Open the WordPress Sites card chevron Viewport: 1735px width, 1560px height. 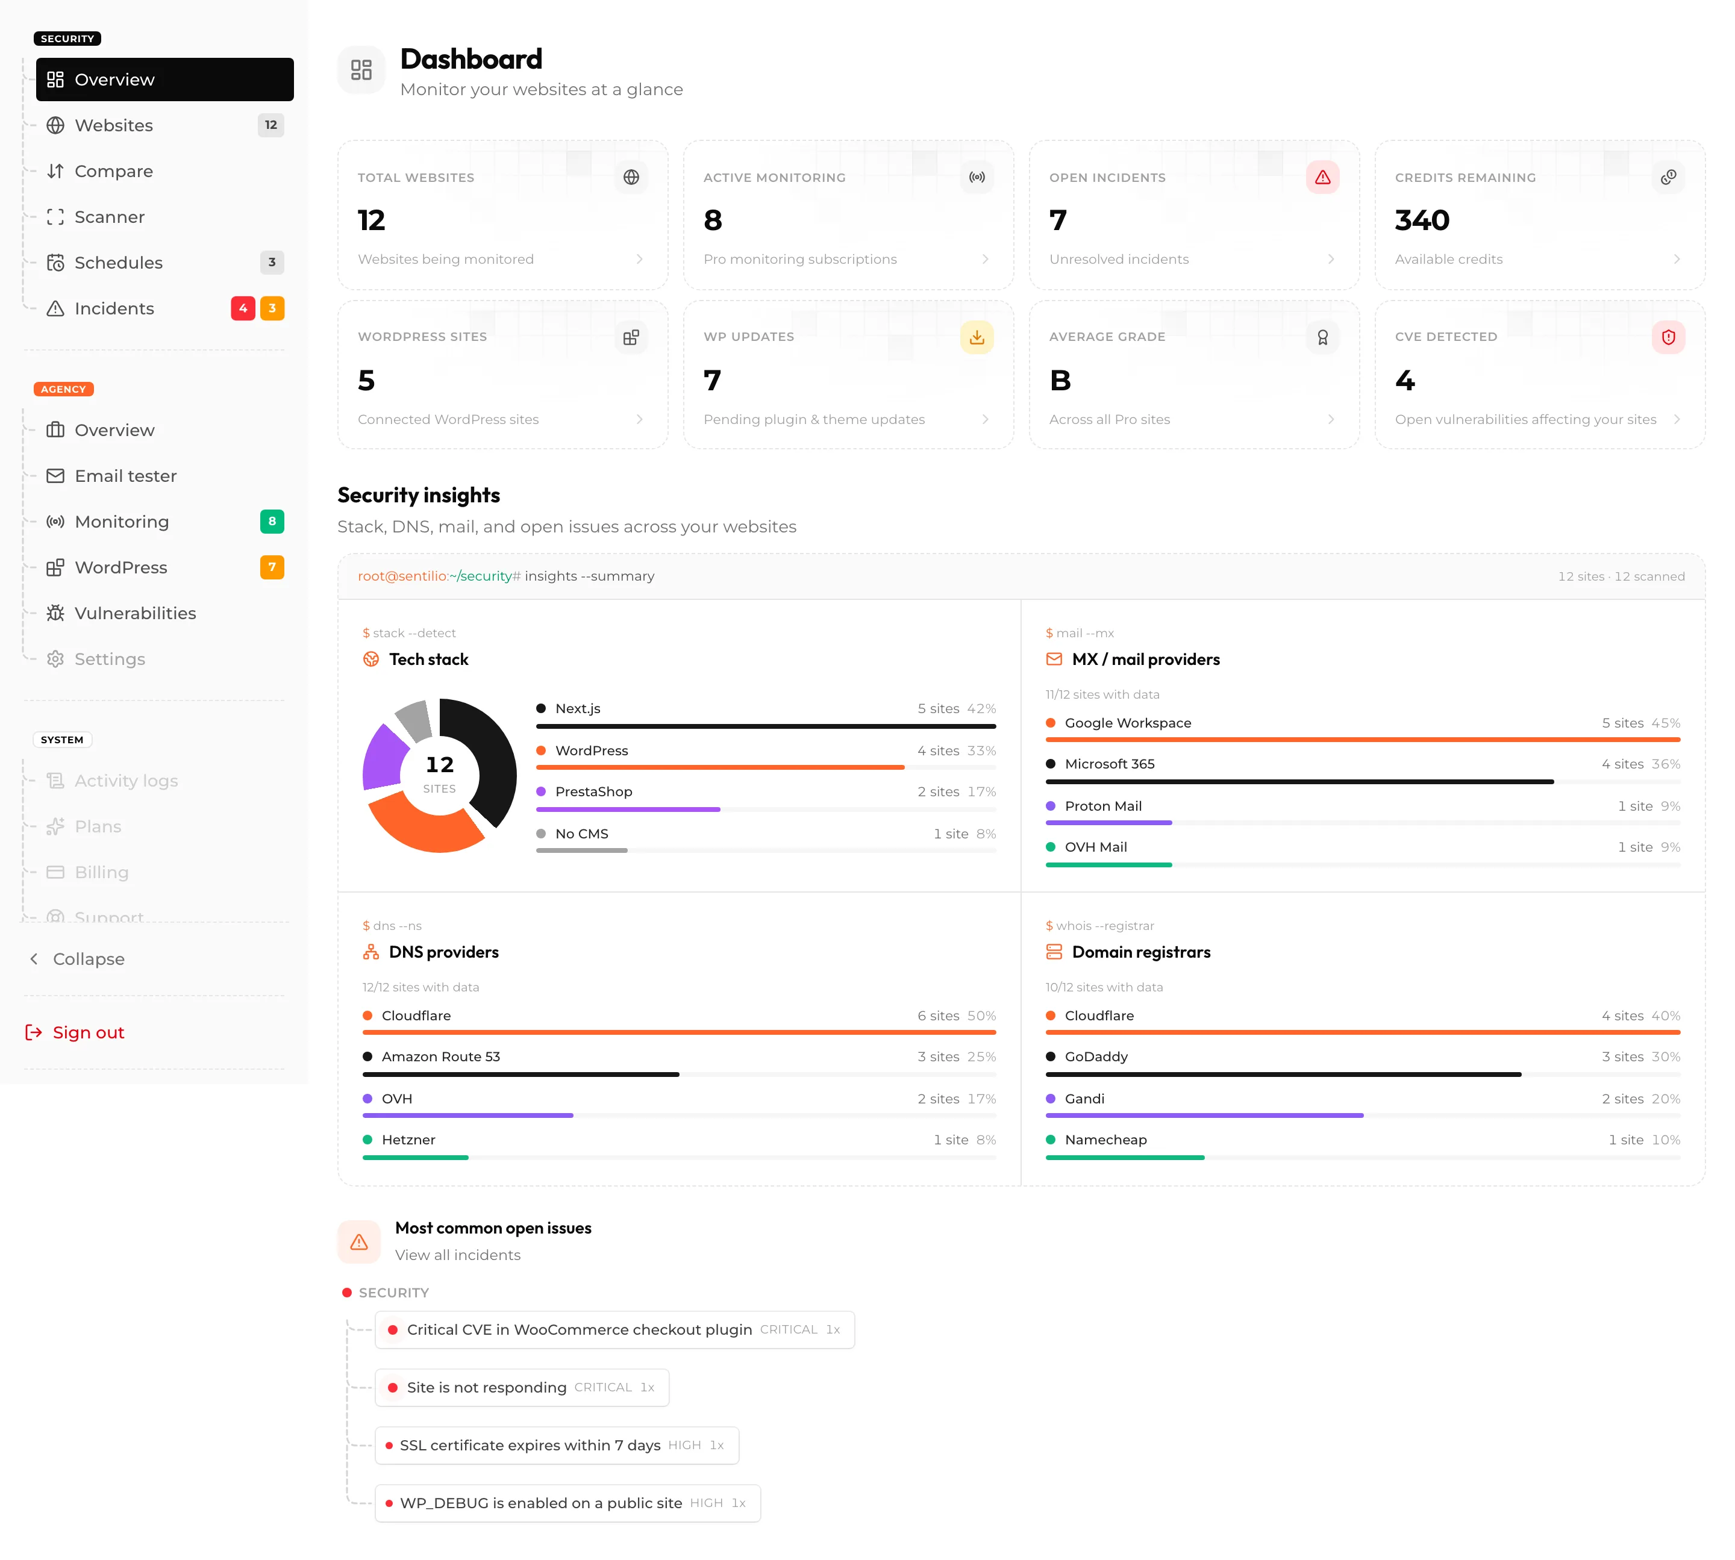point(640,419)
